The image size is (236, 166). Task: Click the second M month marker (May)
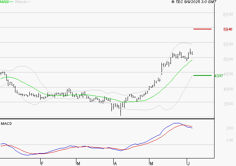point(151,163)
